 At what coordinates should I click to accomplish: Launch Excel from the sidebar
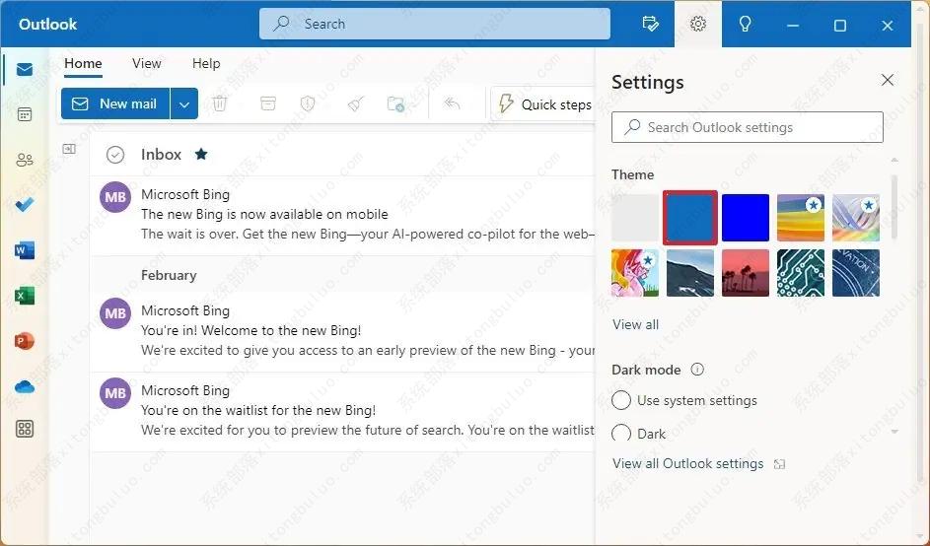[x=25, y=296]
